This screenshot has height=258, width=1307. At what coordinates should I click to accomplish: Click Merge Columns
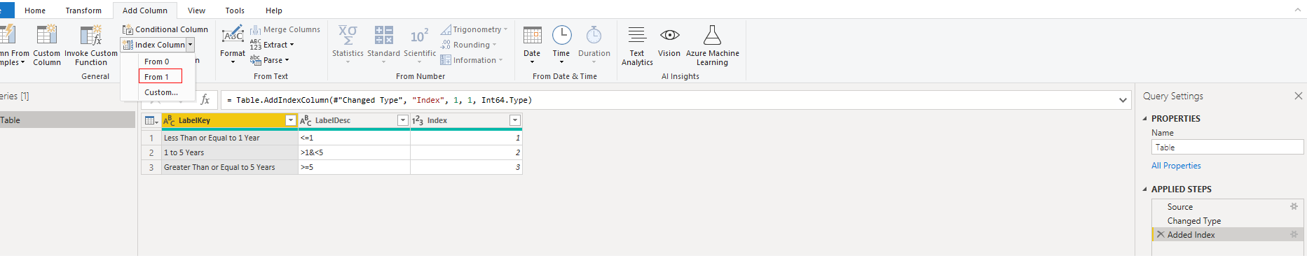click(x=285, y=29)
